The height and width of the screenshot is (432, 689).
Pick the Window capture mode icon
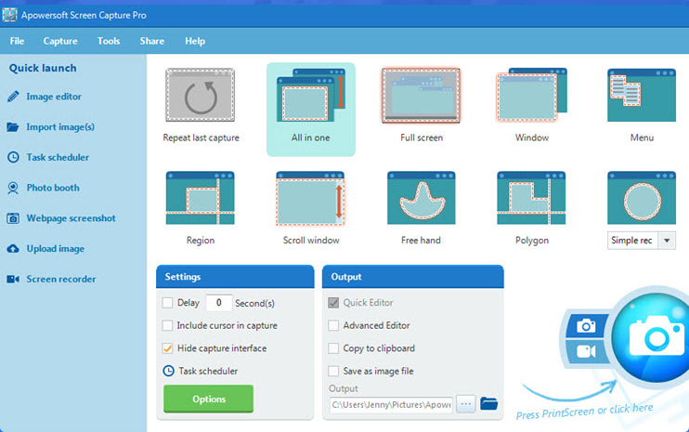(x=532, y=95)
